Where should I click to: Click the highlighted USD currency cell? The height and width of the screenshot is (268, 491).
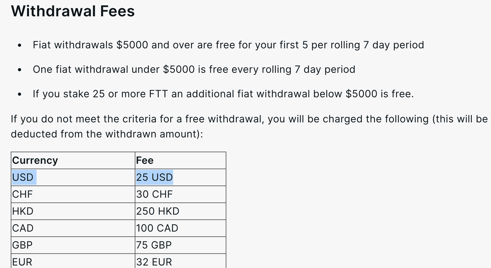pos(73,177)
